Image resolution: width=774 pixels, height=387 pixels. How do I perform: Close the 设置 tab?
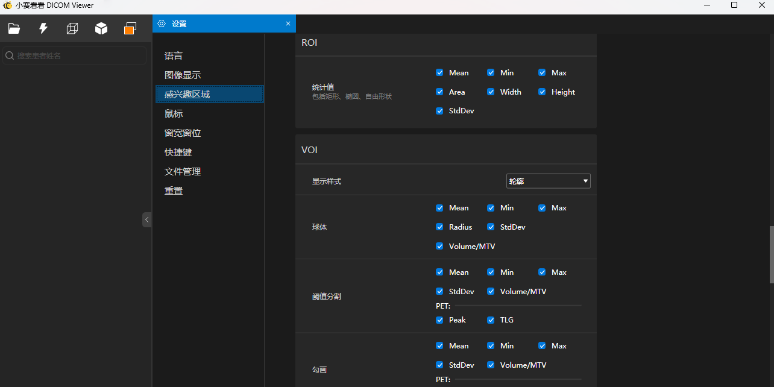[288, 24]
